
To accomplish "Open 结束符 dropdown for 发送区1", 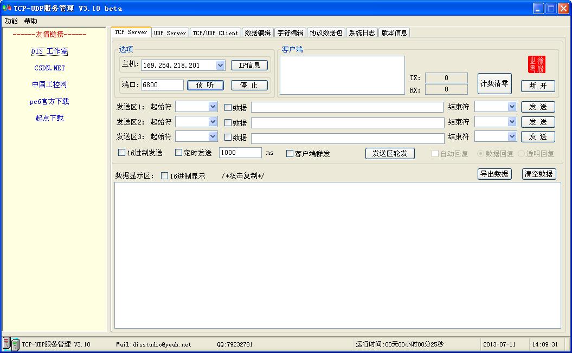I will pyautogui.click(x=512, y=106).
